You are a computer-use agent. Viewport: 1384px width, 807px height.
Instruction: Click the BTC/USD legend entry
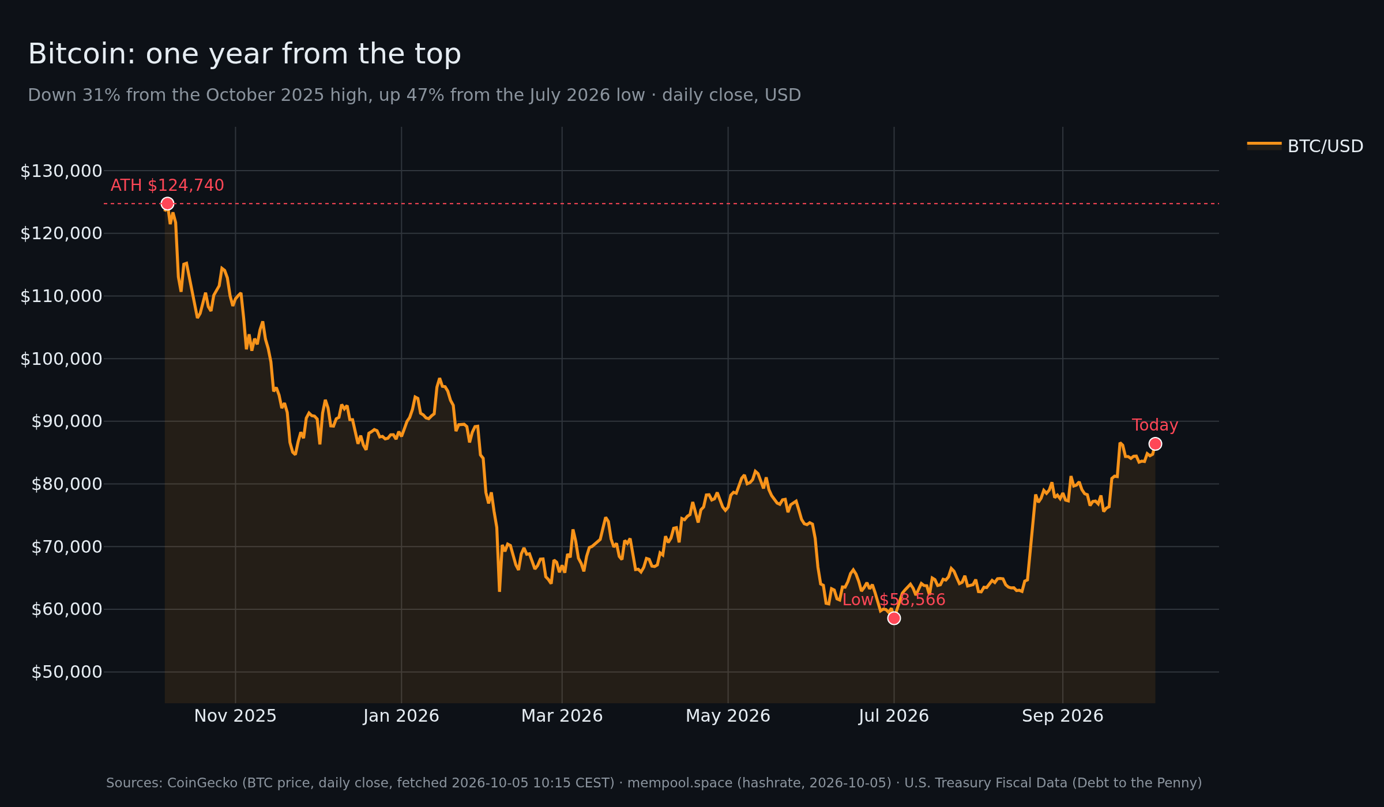point(1305,146)
